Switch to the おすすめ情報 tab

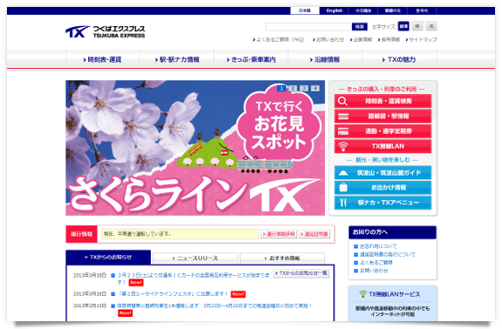pos(282,258)
